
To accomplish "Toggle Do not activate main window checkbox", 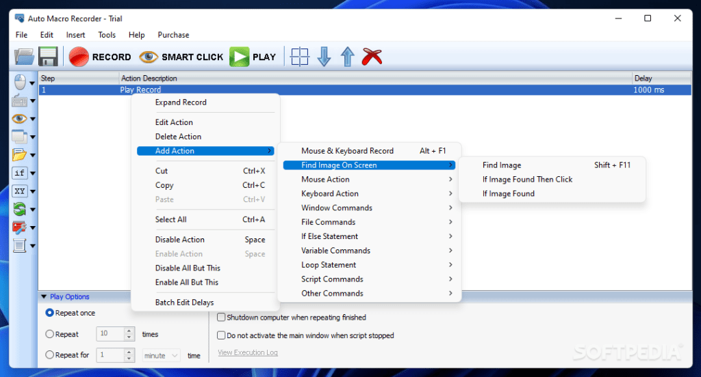I will coord(221,335).
